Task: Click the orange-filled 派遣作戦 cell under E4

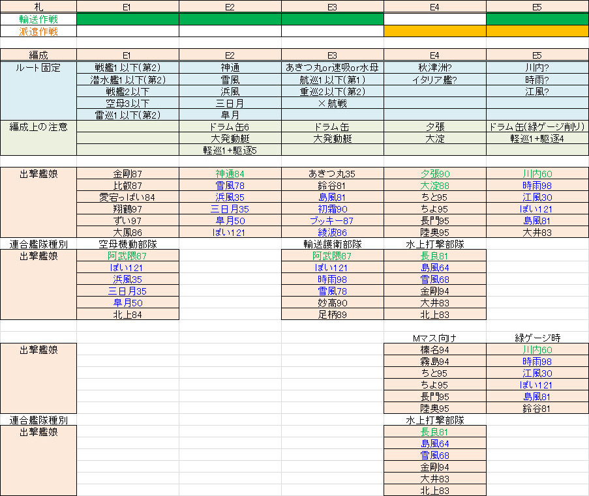Action: pos(435,31)
